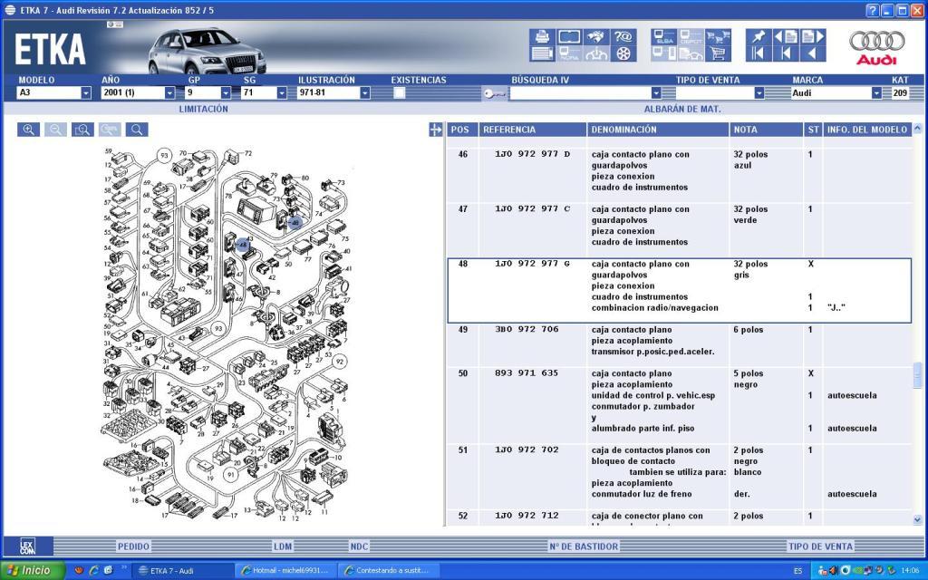Screen dimensions: 928x580
Task: Open the ?@ help contact icon
Action: click(x=623, y=36)
